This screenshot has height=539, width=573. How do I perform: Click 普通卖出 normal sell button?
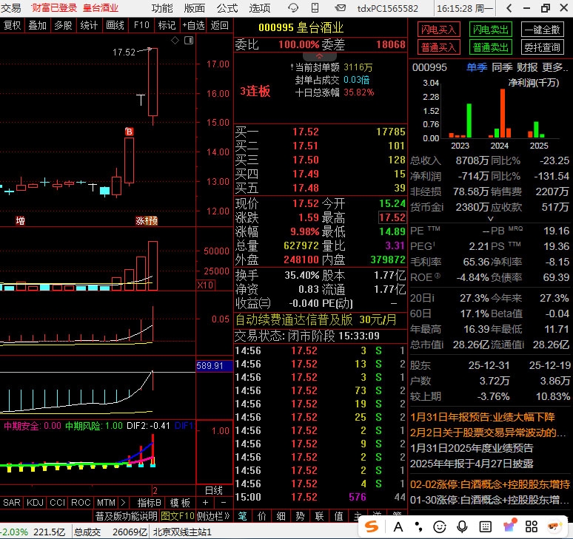(490, 47)
